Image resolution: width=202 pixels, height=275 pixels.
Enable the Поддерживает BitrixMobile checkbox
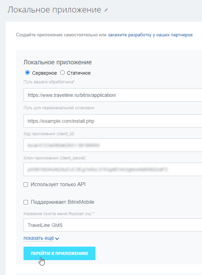(x=26, y=202)
